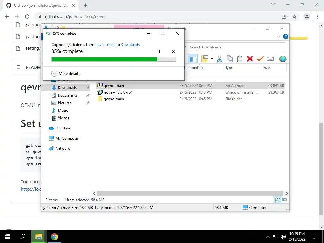Open the Chrome three-dot menu
324x243 pixels.
[x=317, y=16]
